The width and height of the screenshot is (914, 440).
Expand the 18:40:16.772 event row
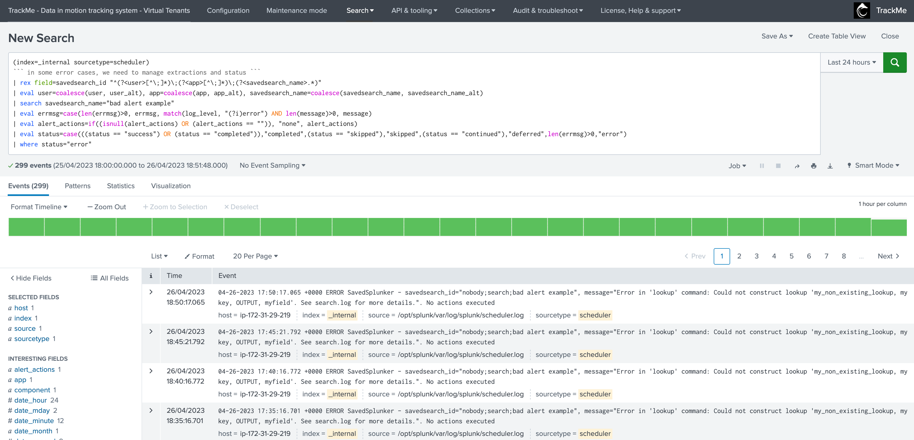[x=151, y=371]
